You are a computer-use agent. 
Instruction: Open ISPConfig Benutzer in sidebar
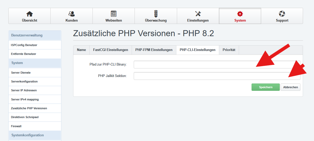click(x=35, y=45)
